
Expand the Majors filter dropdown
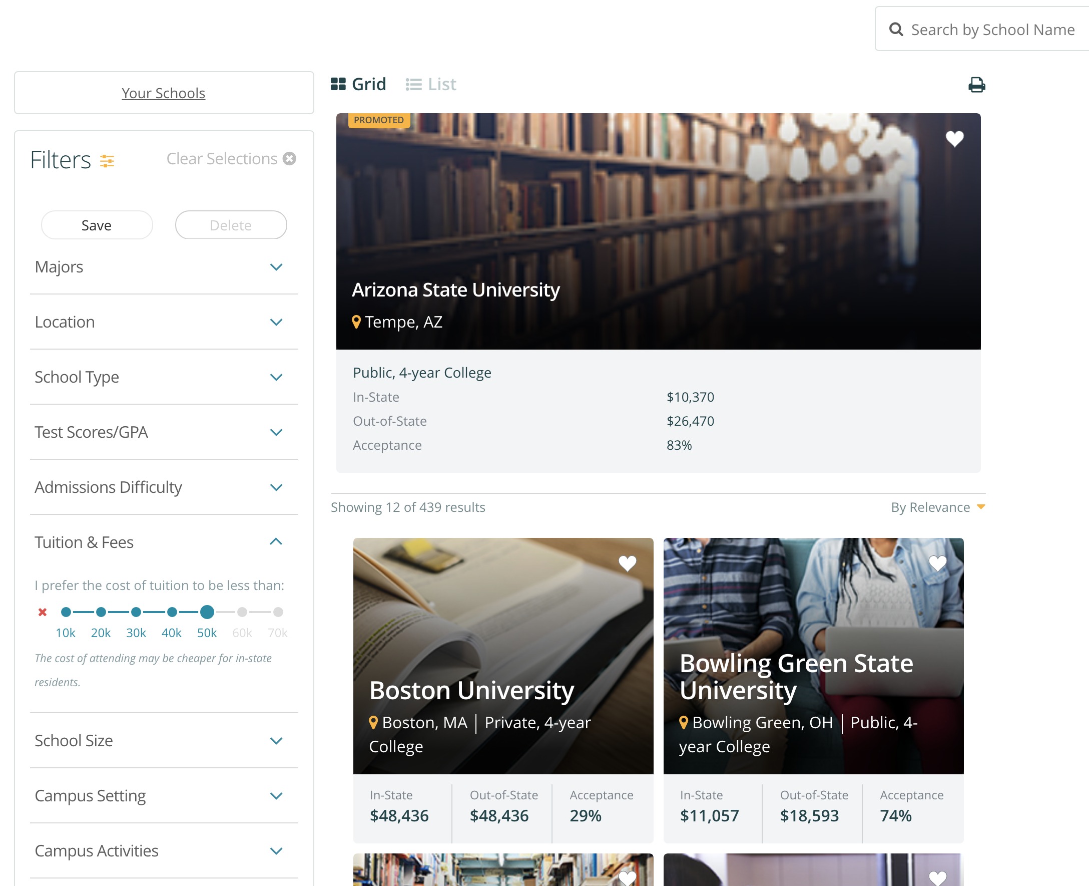coord(278,267)
